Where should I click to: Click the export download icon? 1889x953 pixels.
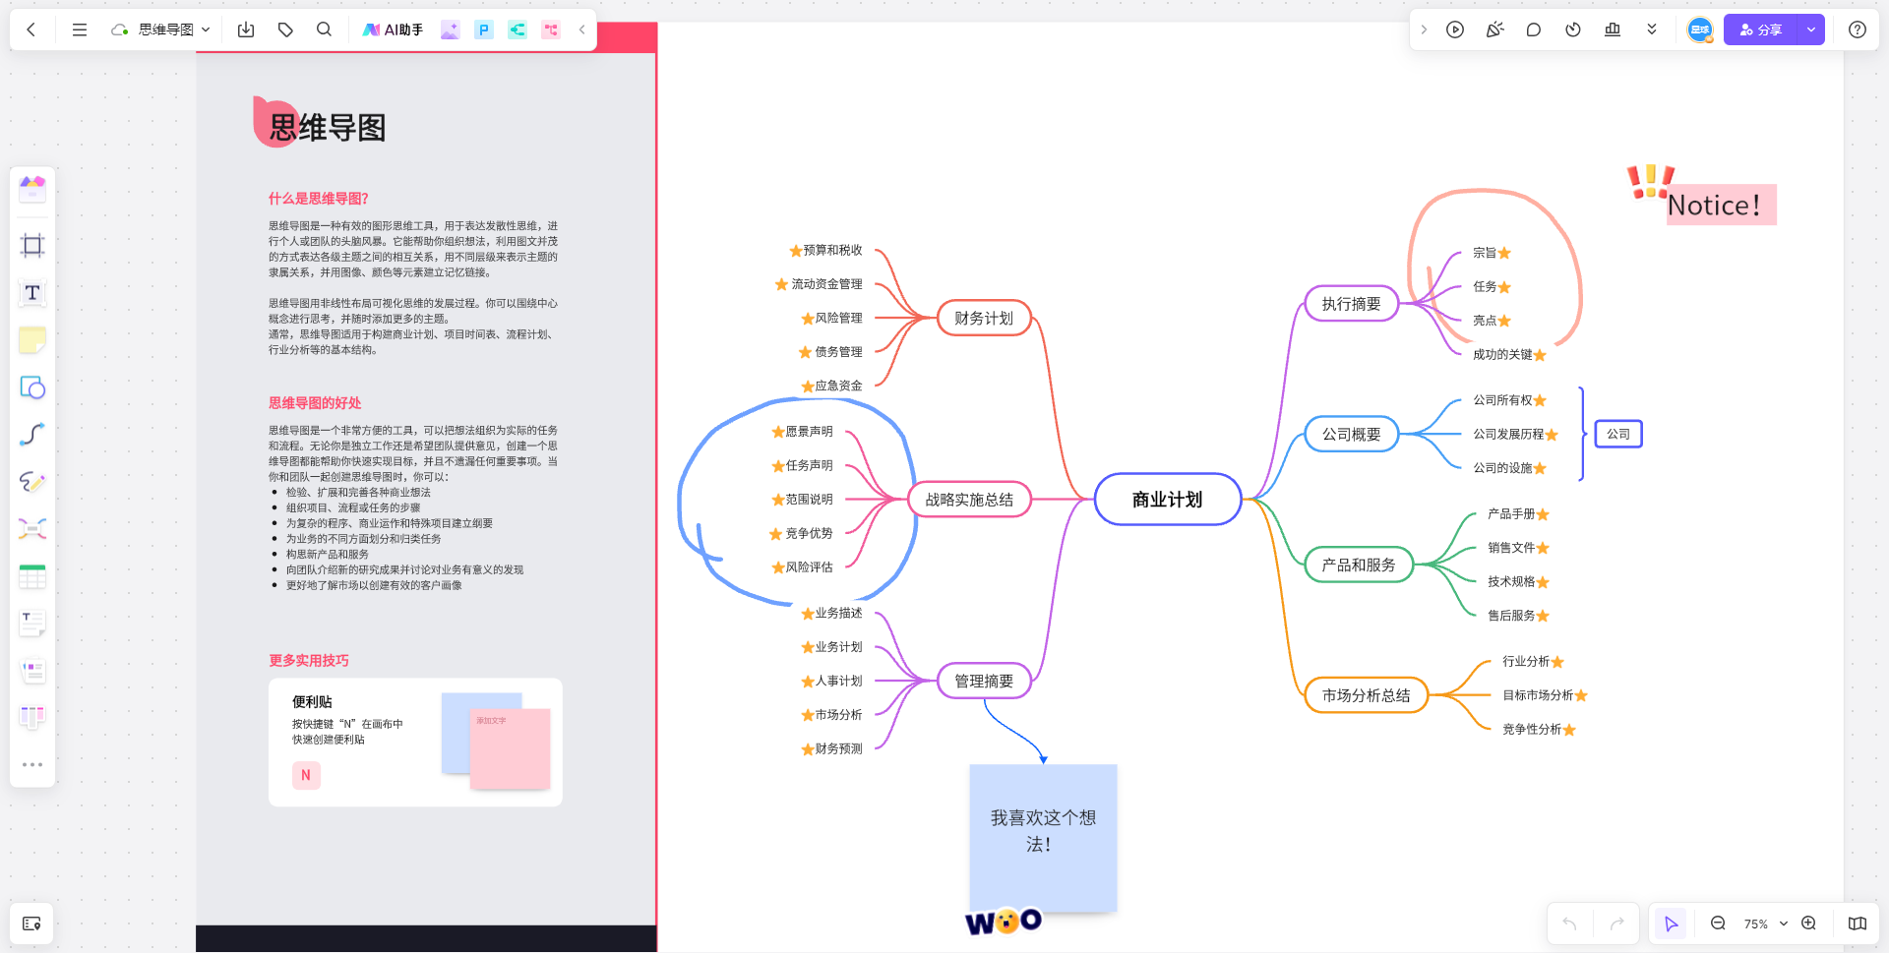(246, 30)
